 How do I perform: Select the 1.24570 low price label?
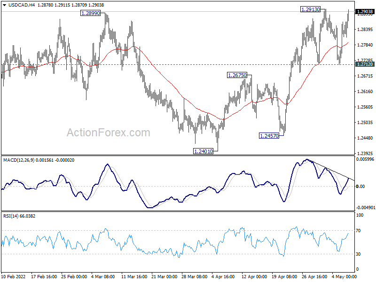(269, 136)
